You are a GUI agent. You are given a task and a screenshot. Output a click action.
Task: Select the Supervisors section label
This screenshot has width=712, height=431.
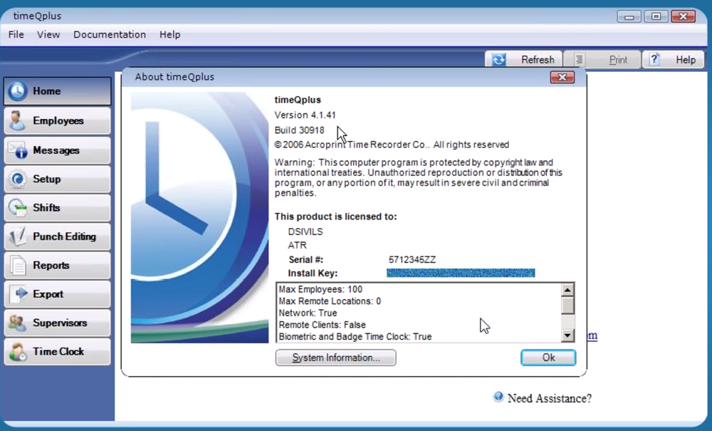[60, 323]
